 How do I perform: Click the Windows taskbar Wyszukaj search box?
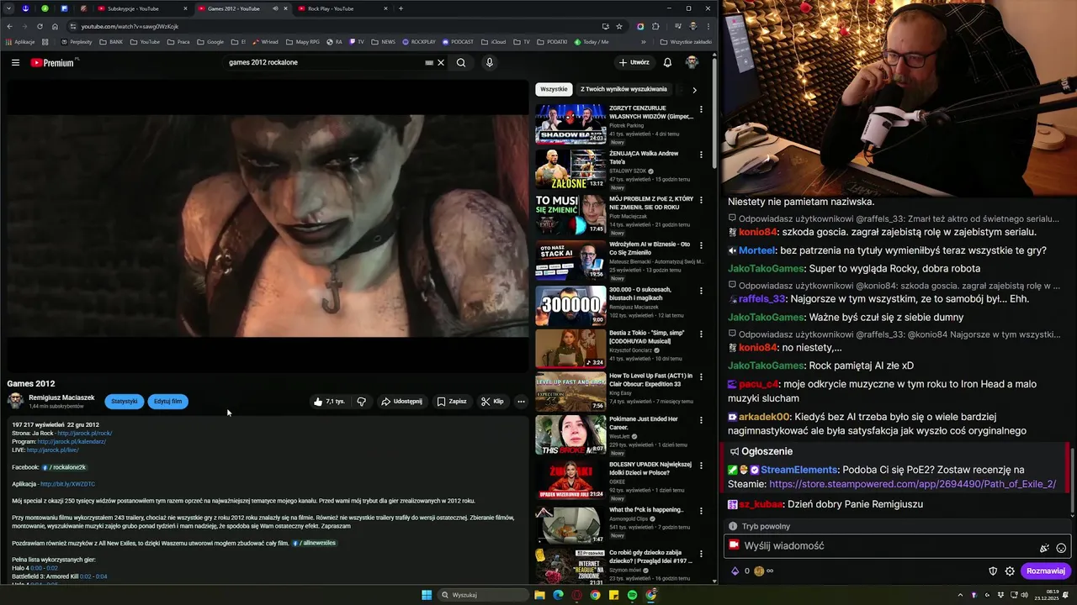tap(484, 595)
